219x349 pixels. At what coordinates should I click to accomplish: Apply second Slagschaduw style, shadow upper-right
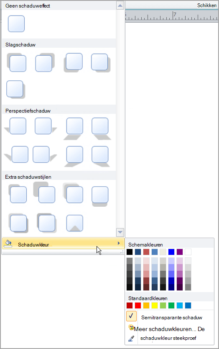[45, 62]
